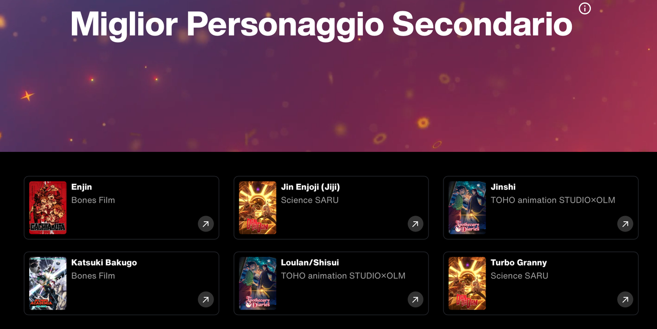Select the Dan Da Dan poster beside Turbo Granny
This screenshot has width=657, height=329.
[467, 283]
